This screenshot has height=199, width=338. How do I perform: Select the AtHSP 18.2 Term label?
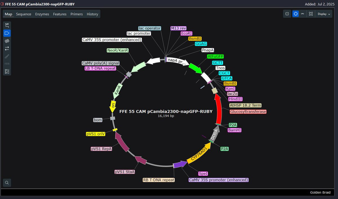(245, 105)
